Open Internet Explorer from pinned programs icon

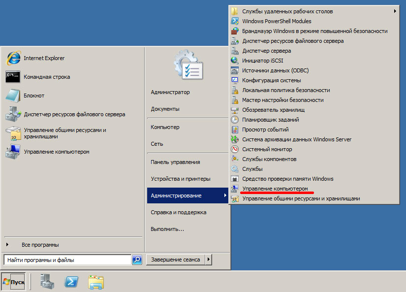pyautogui.click(x=13, y=58)
